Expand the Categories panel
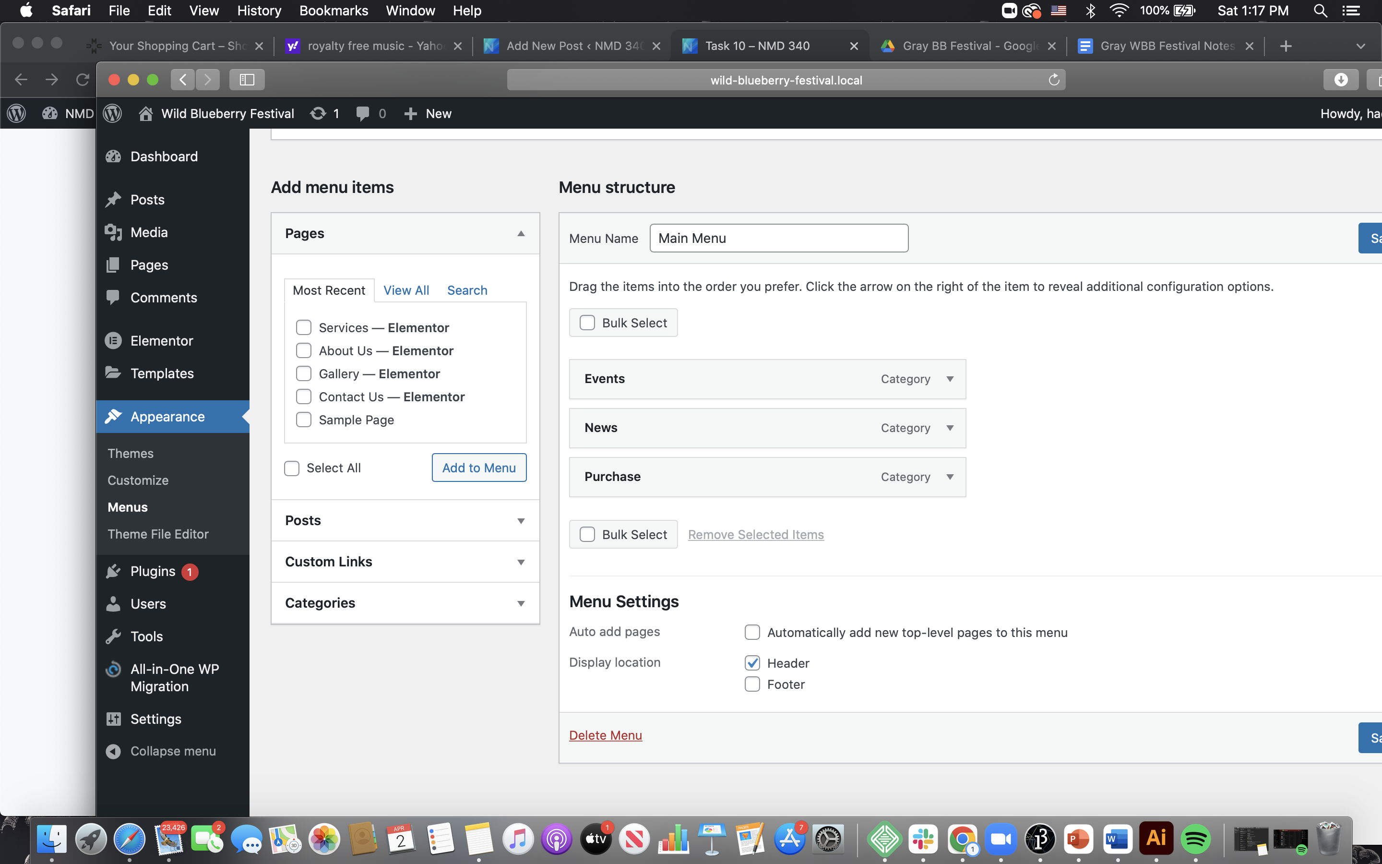Screen dimensions: 1382x864 tap(521, 603)
